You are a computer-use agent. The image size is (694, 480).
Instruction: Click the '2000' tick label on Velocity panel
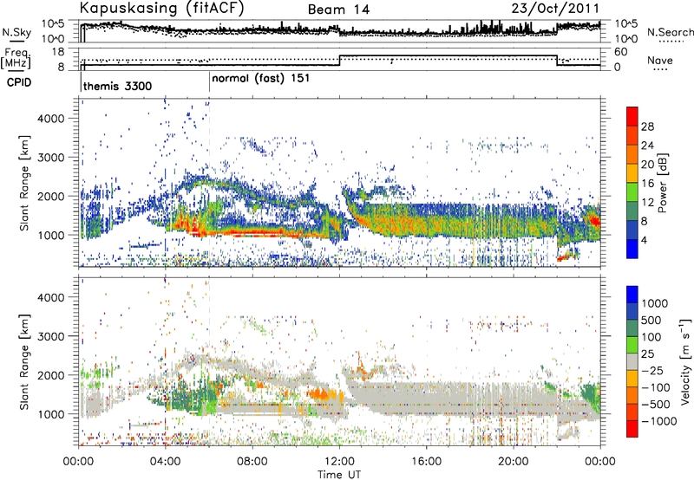[x=51, y=375]
